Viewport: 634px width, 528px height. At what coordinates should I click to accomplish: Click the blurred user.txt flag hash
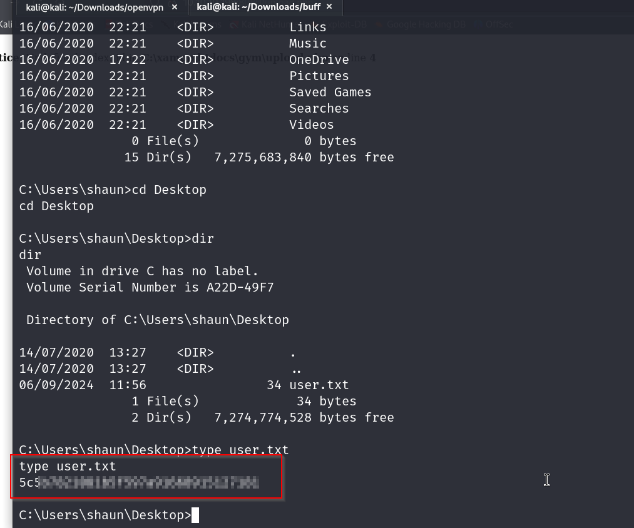[x=147, y=483]
